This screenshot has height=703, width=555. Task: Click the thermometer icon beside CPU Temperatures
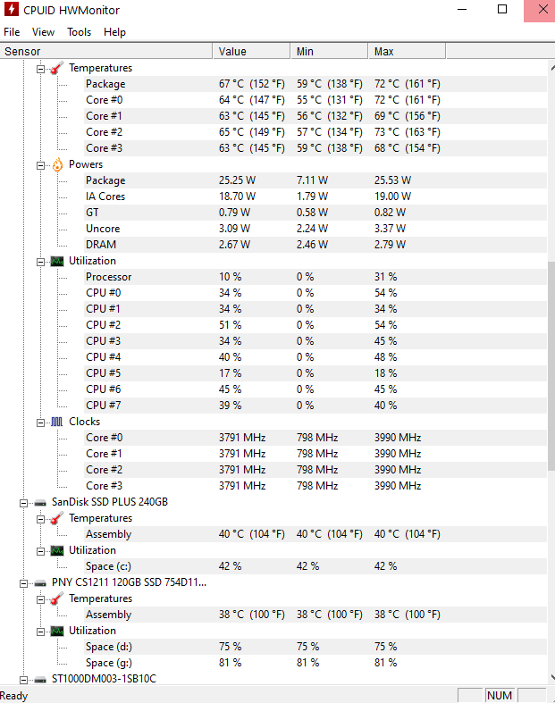tap(56, 68)
